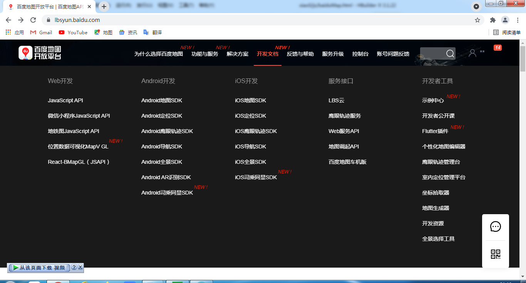Click the search magnifier icon
This screenshot has width=526, height=283.
(450, 53)
